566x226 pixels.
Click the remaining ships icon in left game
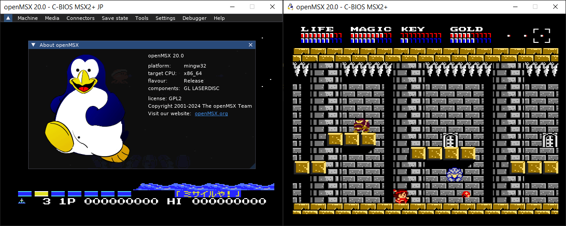pyautogui.click(x=22, y=201)
